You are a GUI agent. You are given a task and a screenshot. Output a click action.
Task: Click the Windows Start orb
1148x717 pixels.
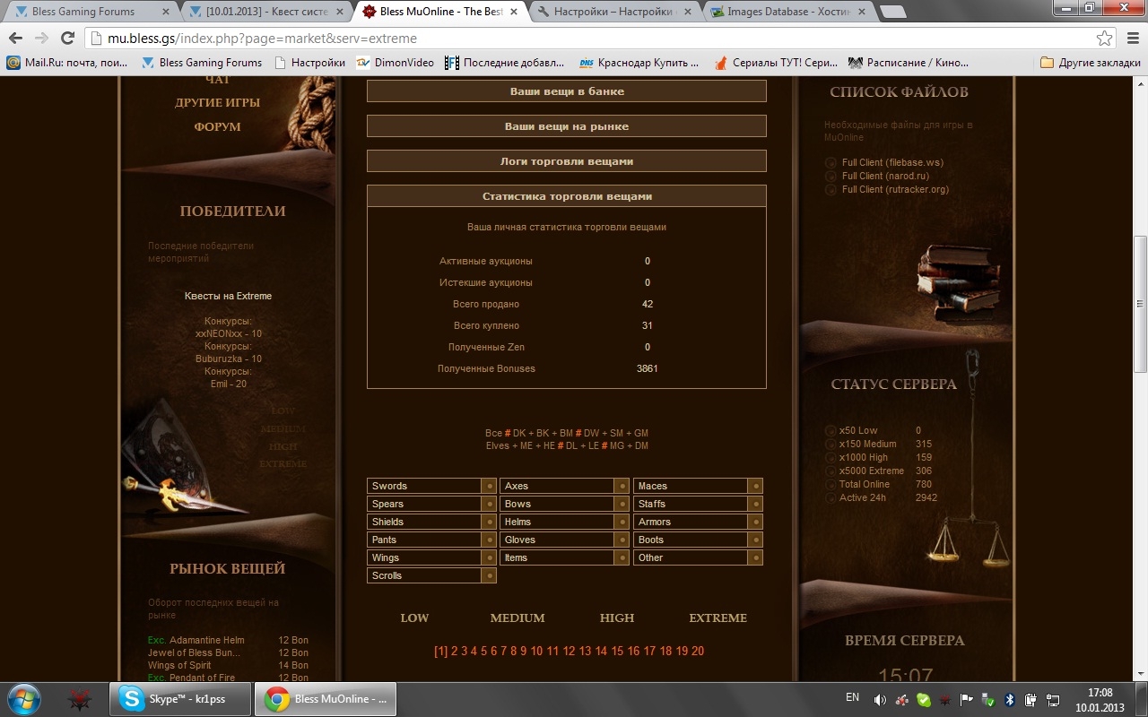[x=24, y=699]
